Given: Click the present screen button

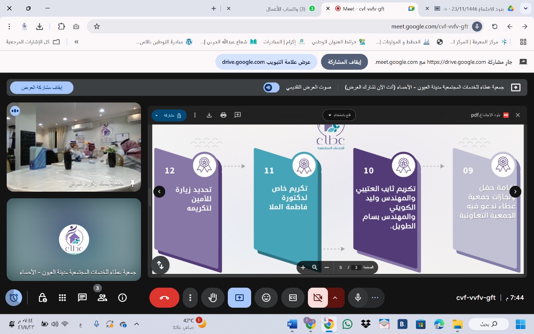Looking at the screenshot, I should coord(239,298).
